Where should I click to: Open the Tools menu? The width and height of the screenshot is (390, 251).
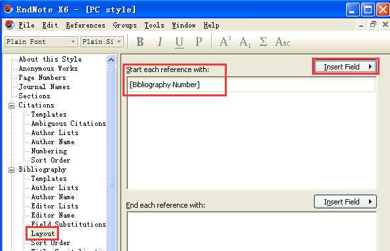[154, 25]
